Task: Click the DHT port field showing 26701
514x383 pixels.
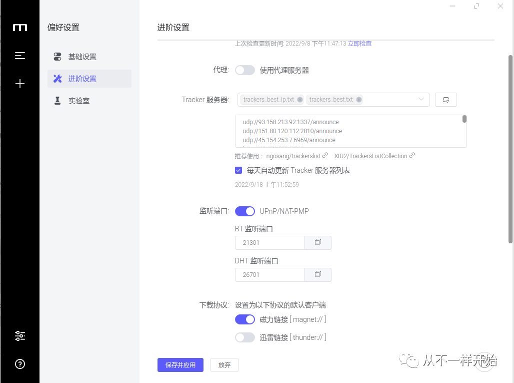Action: pos(270,275)
